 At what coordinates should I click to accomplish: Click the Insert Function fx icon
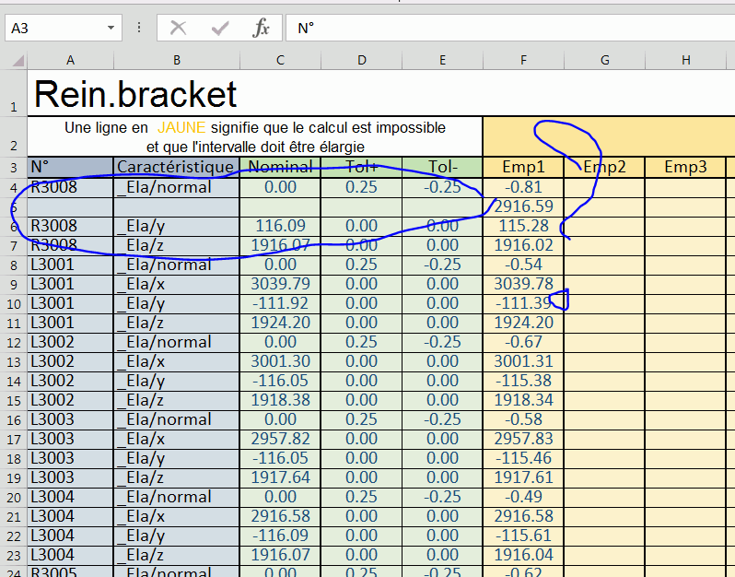click(x=262, y=28)
